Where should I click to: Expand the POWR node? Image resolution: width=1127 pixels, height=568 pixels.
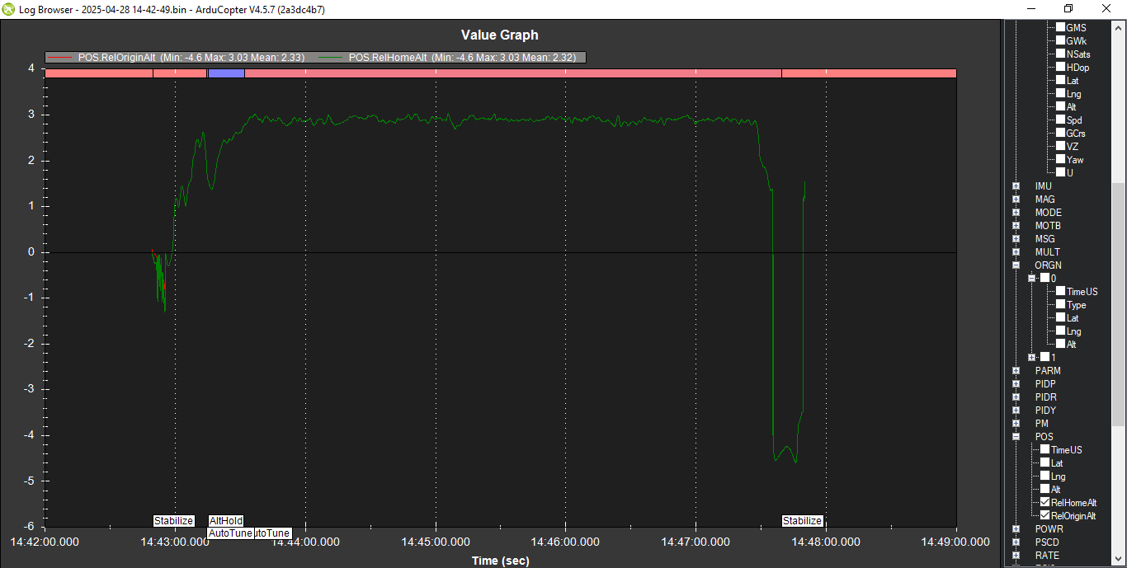click(1016, 529)
